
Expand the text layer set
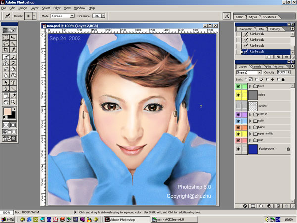pyautogui.click(x=250, y=86)
